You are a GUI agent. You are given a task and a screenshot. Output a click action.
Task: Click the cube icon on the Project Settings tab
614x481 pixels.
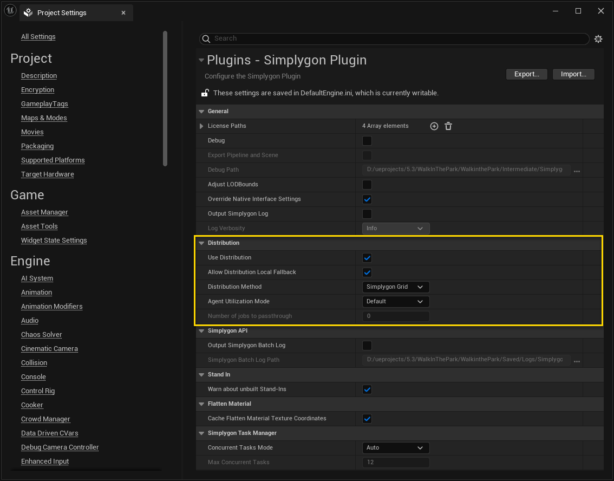point(28,12)
